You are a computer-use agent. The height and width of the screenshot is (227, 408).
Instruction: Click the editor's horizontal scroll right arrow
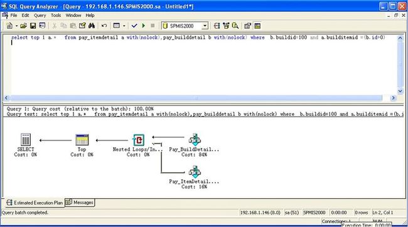[393, 98]
